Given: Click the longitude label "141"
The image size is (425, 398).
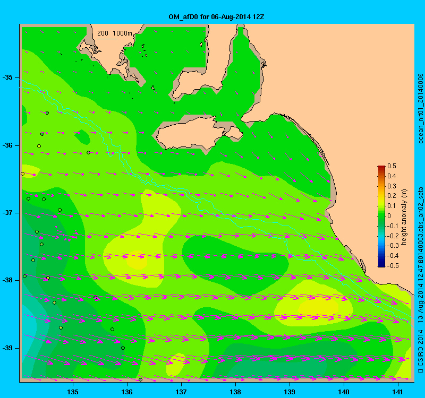Looking at the screenshot, I should (398, 392).
